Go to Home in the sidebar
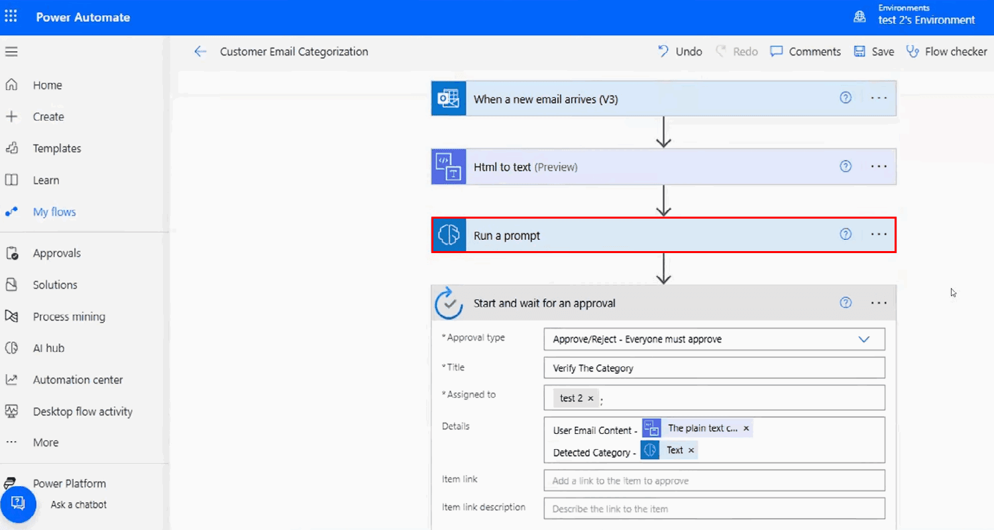This screenshot has height=530, width=994. coord(48,85)
